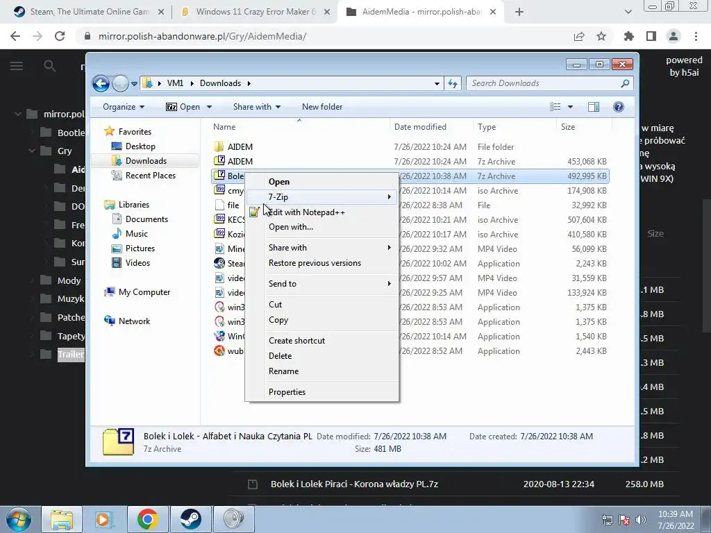Open Bolek i Lolek Piraci 7z link
This screenshot has height=533, width=711.
(x=354, y=484)
